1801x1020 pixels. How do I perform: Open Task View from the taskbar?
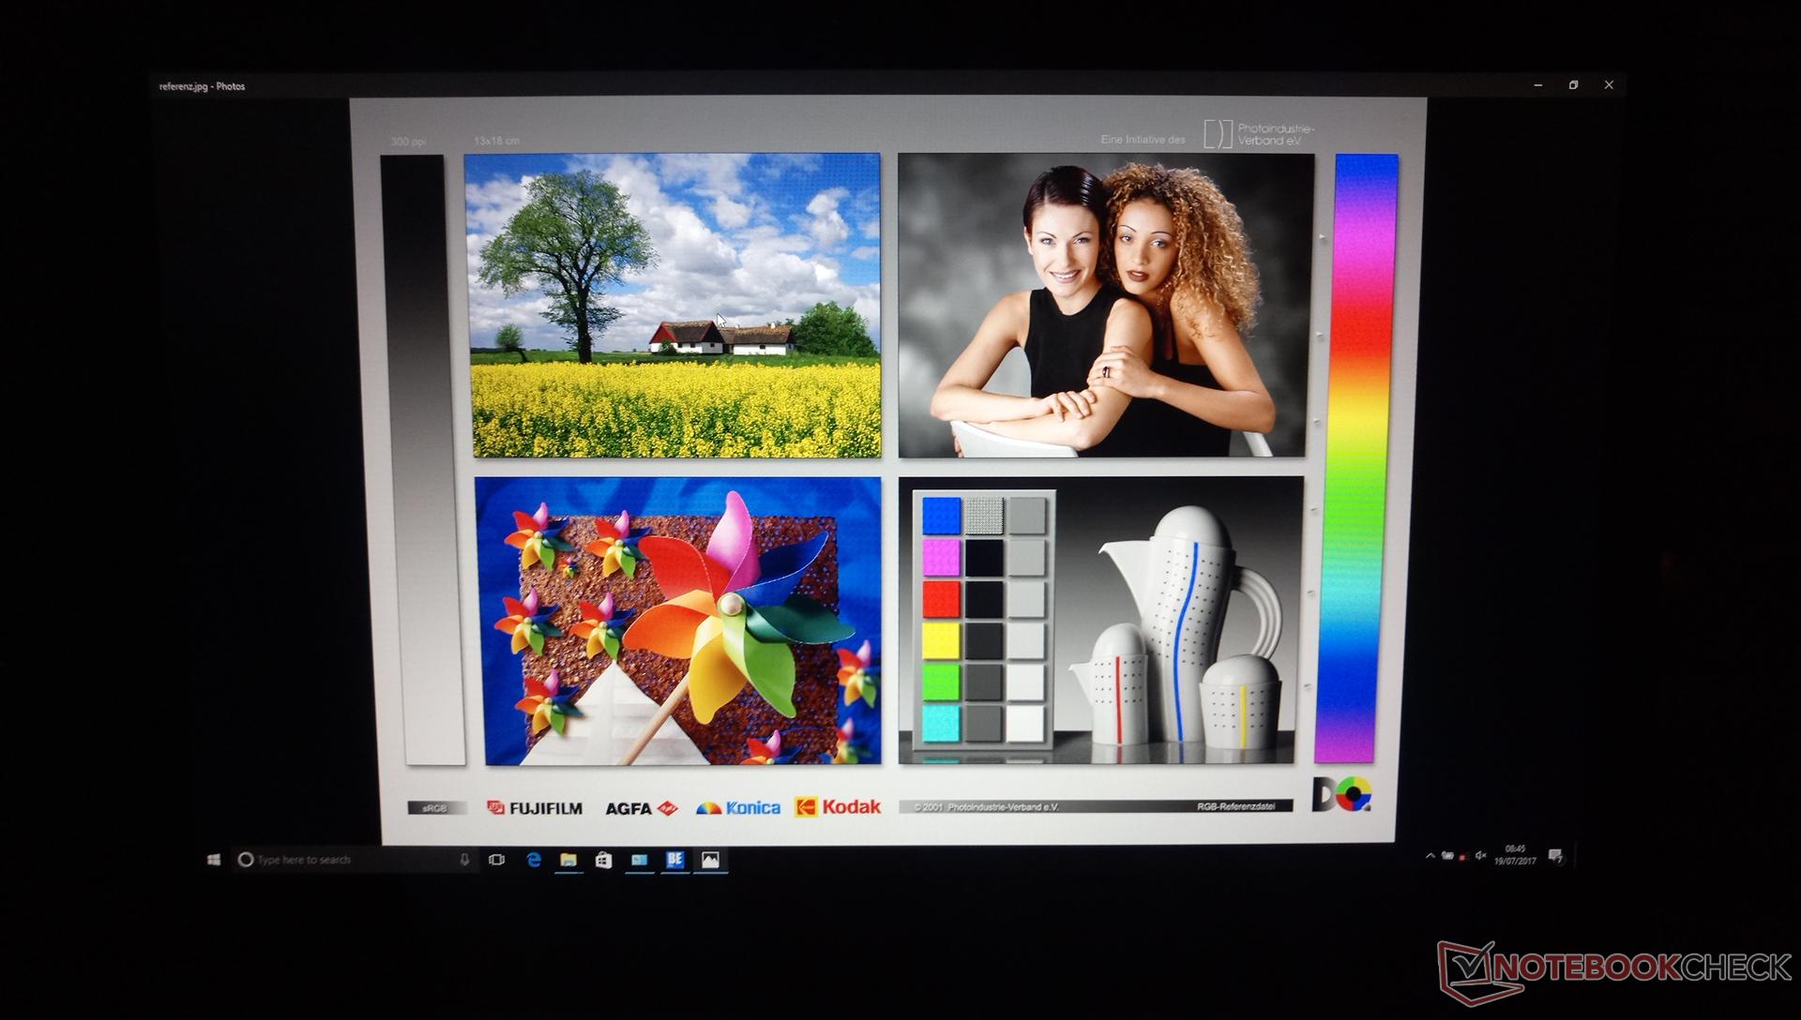tap(497, 860)
